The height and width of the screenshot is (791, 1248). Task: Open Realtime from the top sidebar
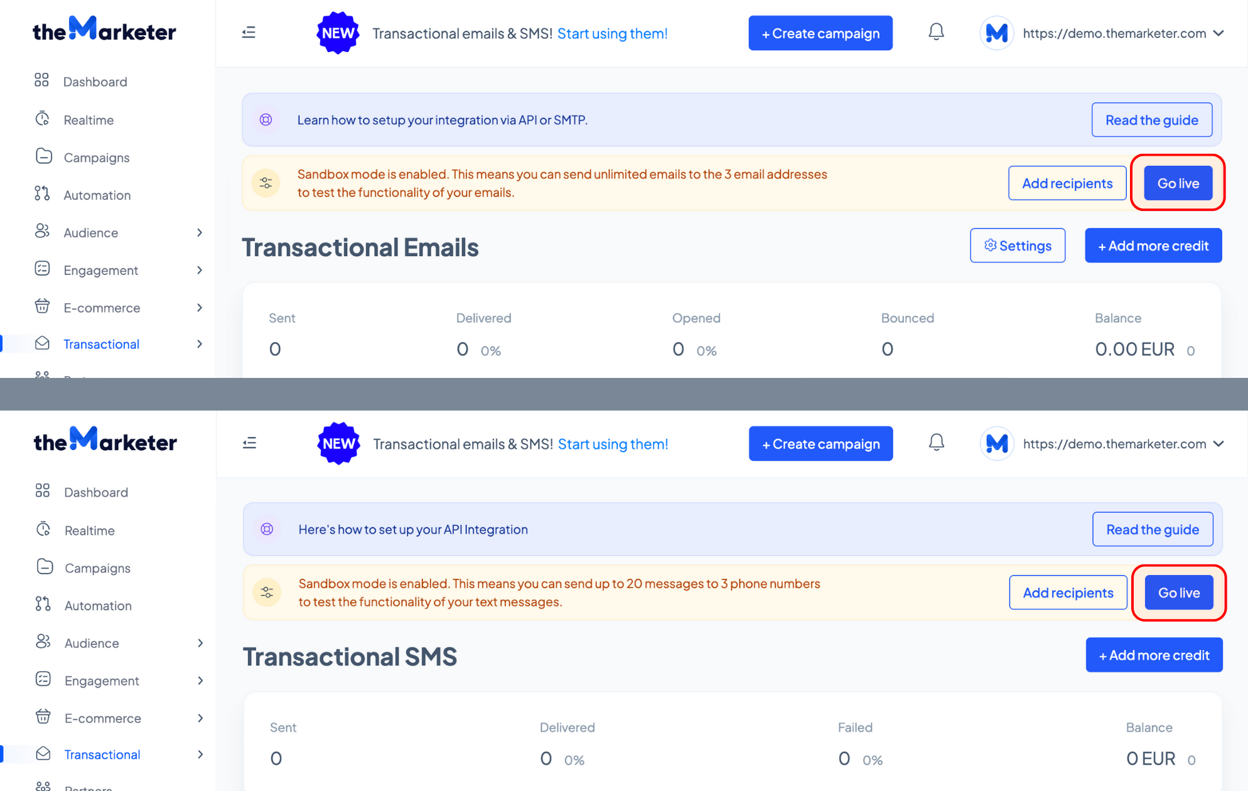coord(89,120)
